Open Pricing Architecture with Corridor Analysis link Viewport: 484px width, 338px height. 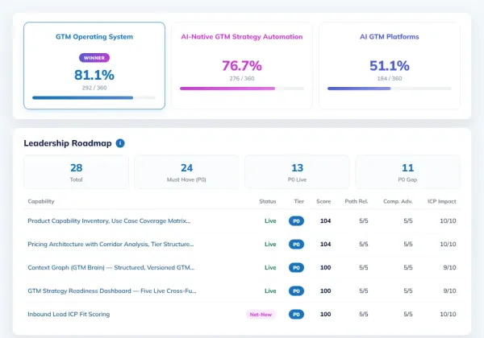click(111, 244)
